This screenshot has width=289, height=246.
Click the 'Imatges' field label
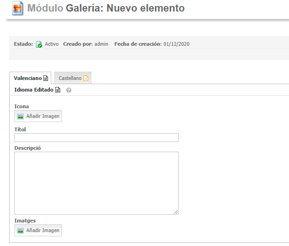coord(25,221)
